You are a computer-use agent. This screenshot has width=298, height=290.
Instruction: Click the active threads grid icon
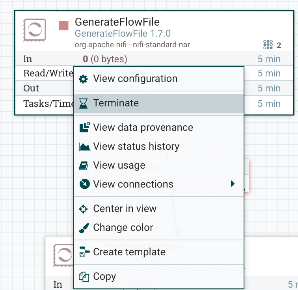268,45
